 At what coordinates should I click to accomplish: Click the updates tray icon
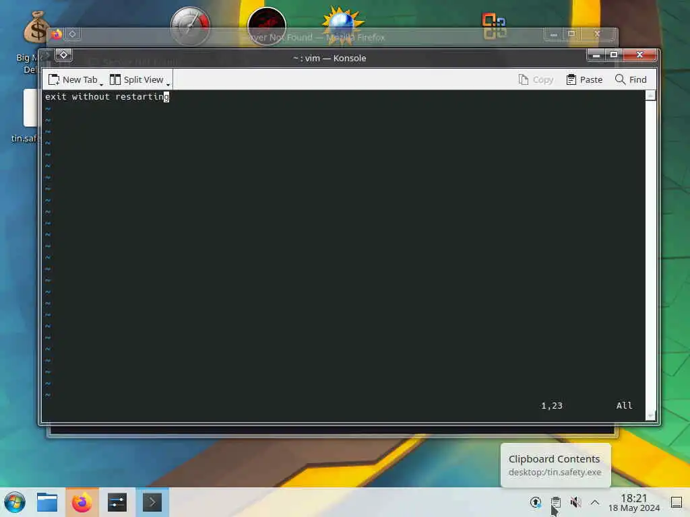pos(536,502)
